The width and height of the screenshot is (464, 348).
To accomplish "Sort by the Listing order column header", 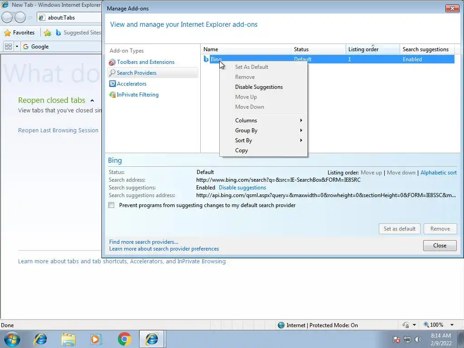I will click(x=372, y=49).
